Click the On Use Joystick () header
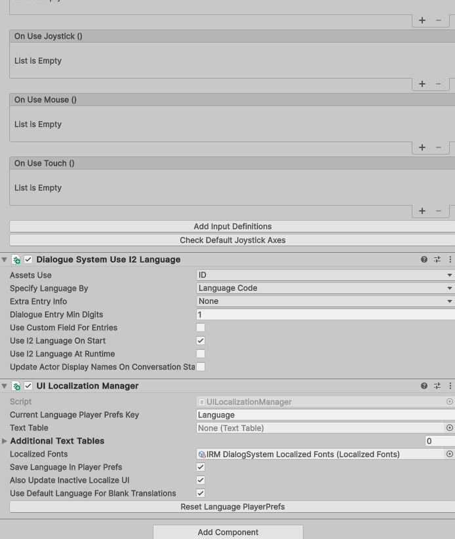This screenshot has width=455, height=539. click(x=232, y=36)
